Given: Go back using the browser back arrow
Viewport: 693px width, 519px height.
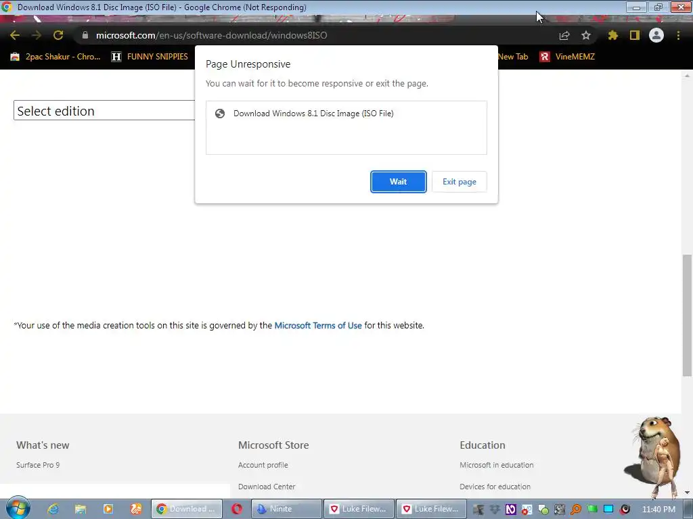Looking at the screenshot, I should (x=15, y=35).
